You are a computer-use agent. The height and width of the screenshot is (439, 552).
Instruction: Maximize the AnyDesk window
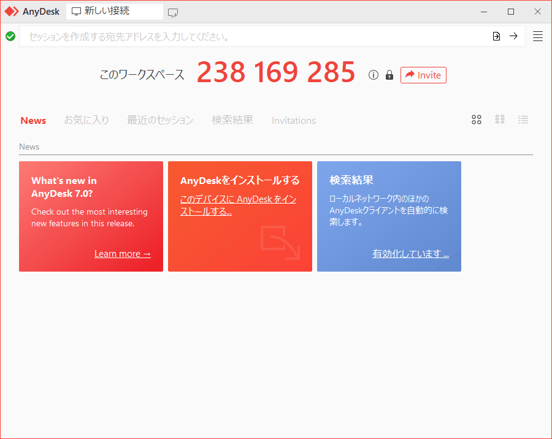coord(511,12)
